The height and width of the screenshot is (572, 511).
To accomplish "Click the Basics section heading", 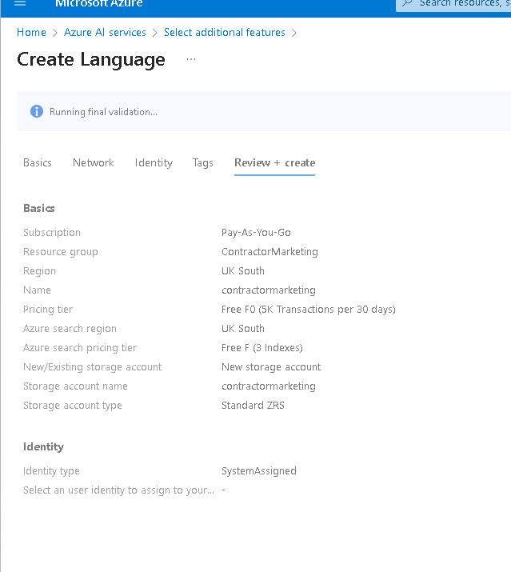I will tap(39, 208).
